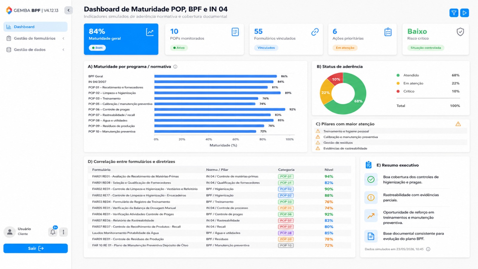
Task: Click the warning triangle in Pilares panel header
Action: click(458, 124)
